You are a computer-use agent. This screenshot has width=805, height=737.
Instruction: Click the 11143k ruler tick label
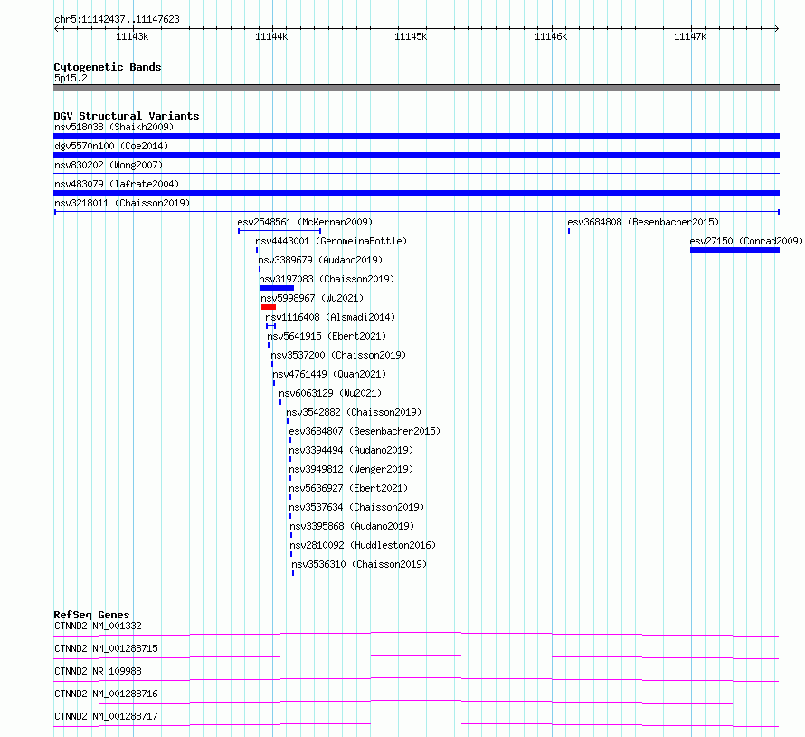coord(132,36)
